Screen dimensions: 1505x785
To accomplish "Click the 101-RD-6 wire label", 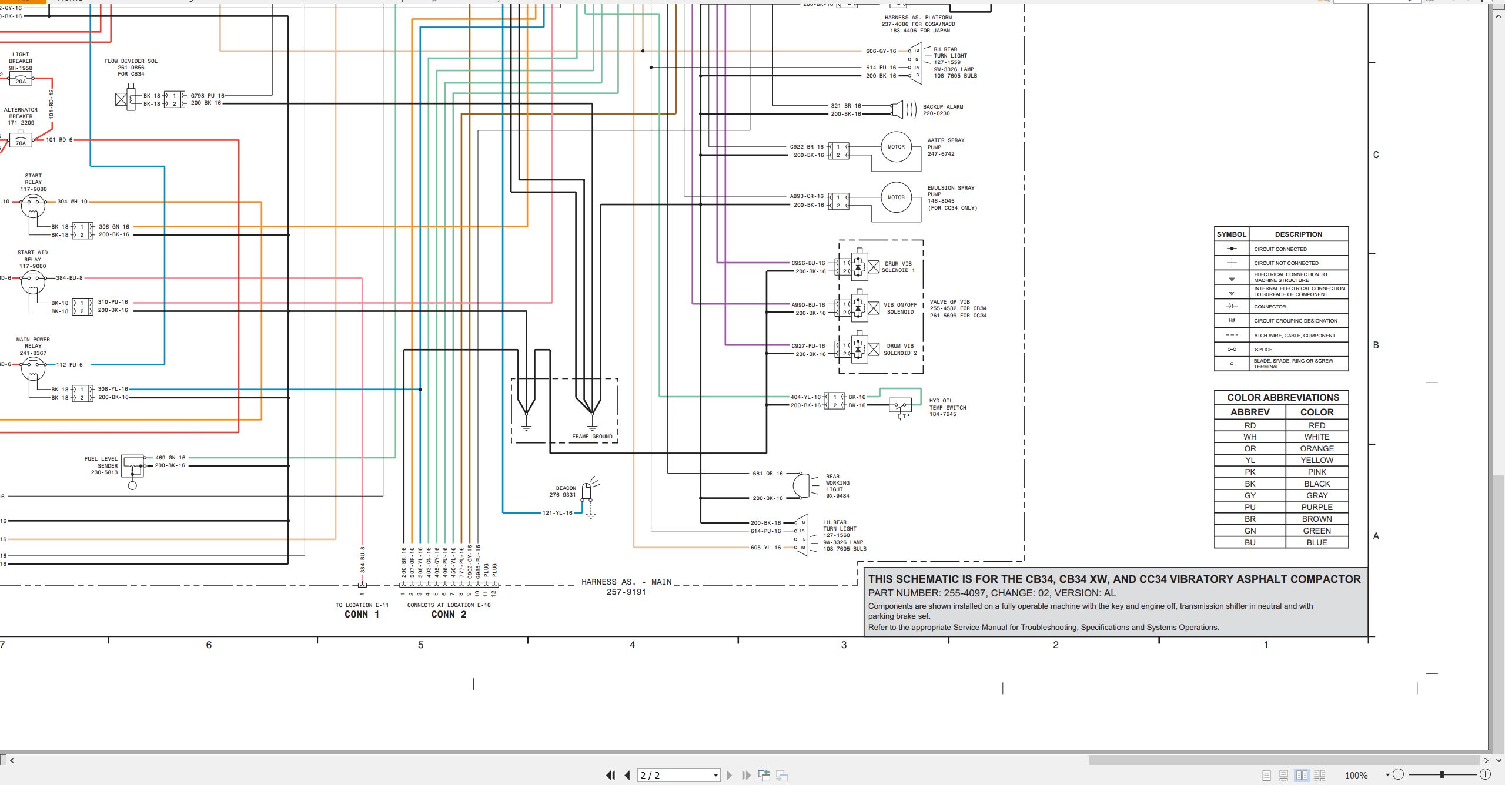I will (x=59, y=140).
